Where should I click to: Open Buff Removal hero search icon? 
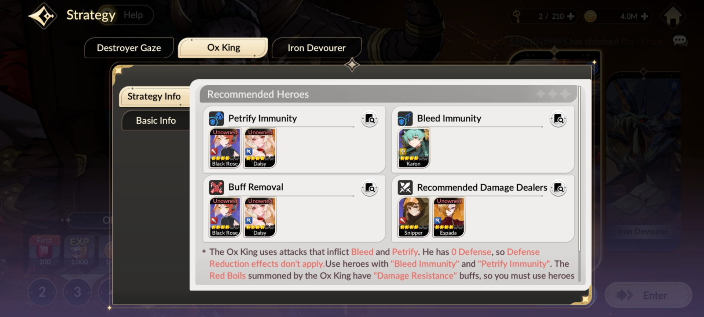coord(370,188)
